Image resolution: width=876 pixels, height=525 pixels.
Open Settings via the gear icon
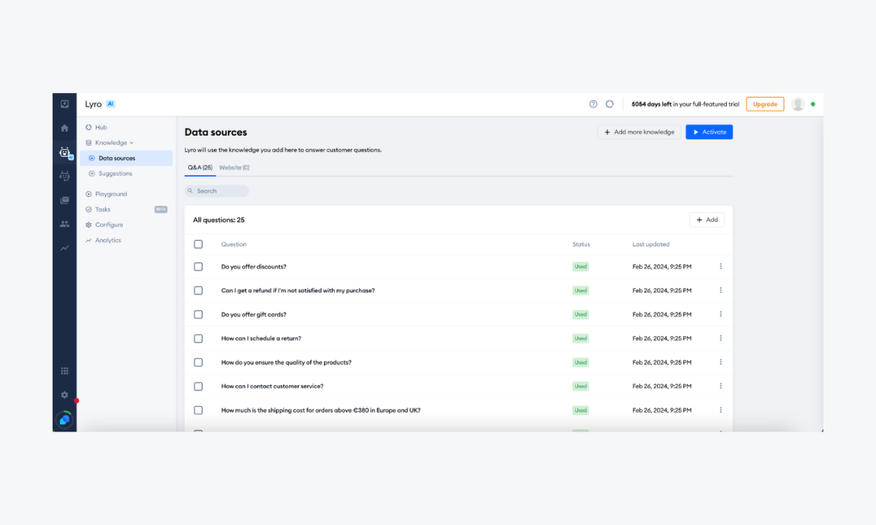(x=64, y=394)
